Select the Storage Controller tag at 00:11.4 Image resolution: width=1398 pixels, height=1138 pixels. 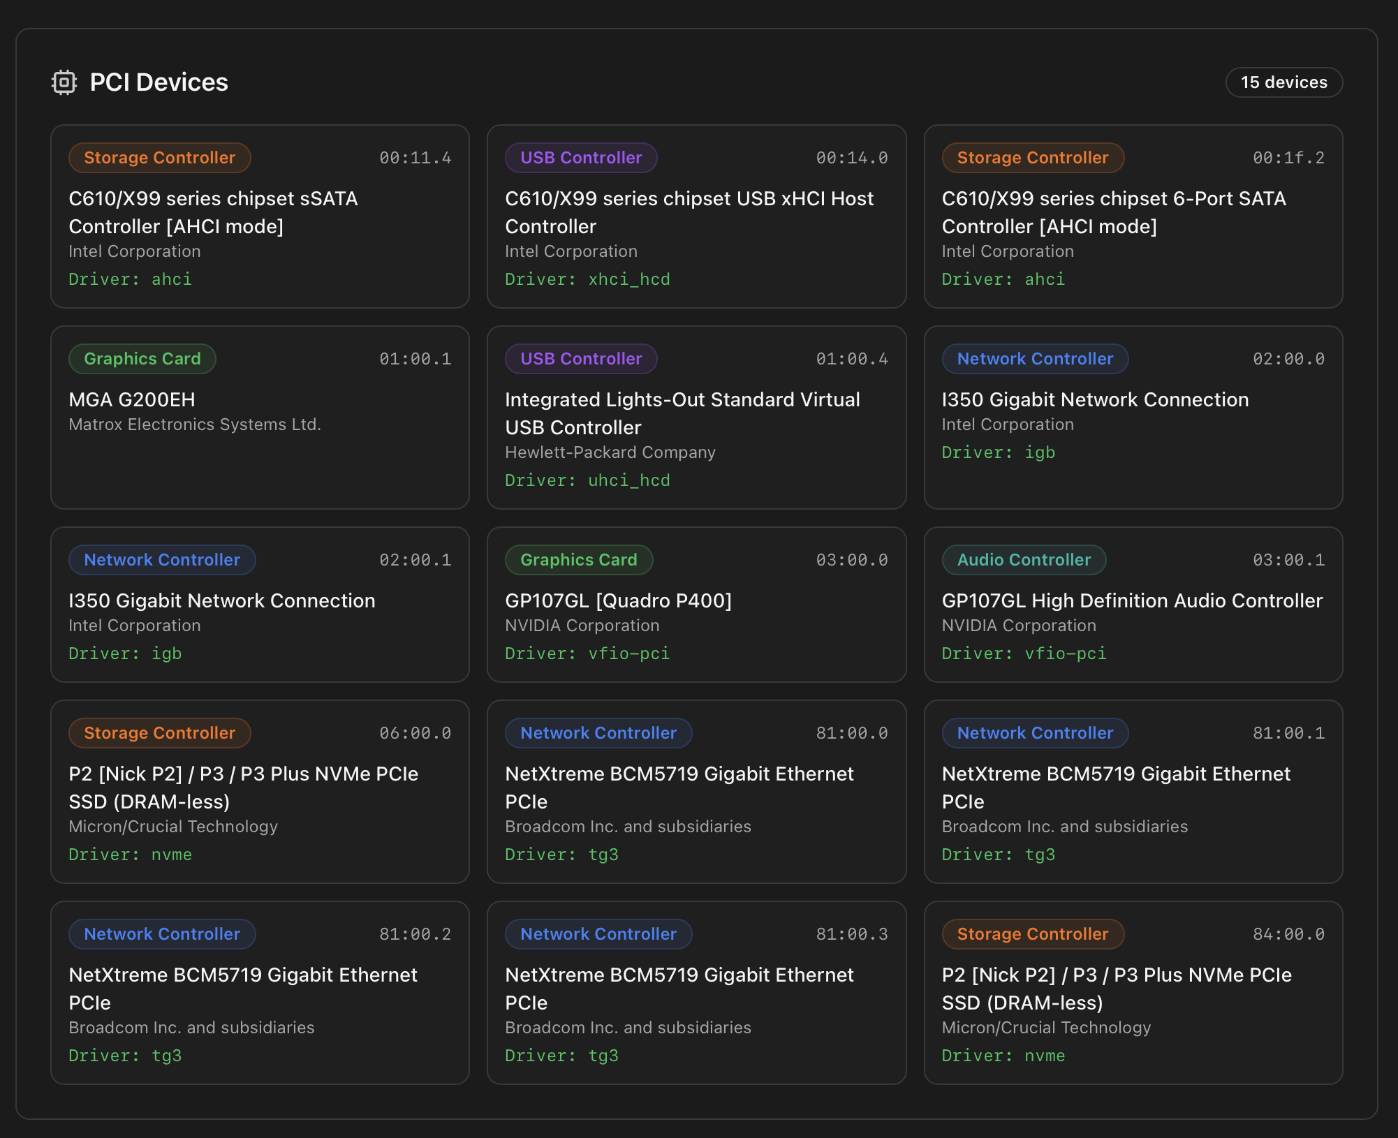pos(160,158)
